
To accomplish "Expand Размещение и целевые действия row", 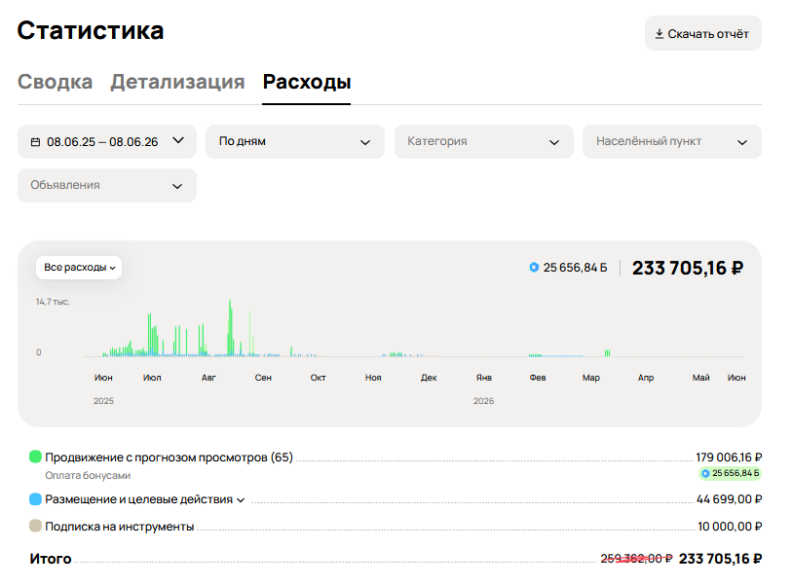I will [x=241, y=500].
